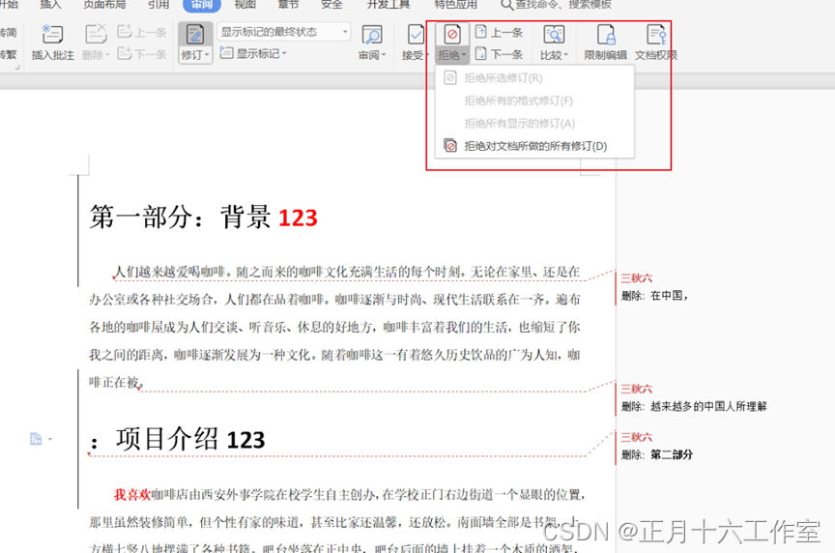Expand the Reject (拒绝) dropdown arrow
Image resolution: width=835 pixels, height=553 pixels.
coord(464,55)
